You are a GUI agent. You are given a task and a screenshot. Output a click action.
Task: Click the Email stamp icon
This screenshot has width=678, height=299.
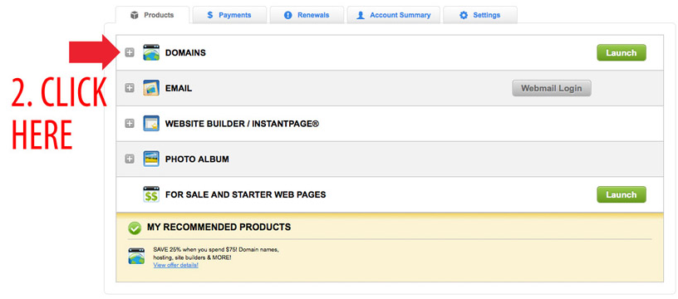(x=151, y=88)
